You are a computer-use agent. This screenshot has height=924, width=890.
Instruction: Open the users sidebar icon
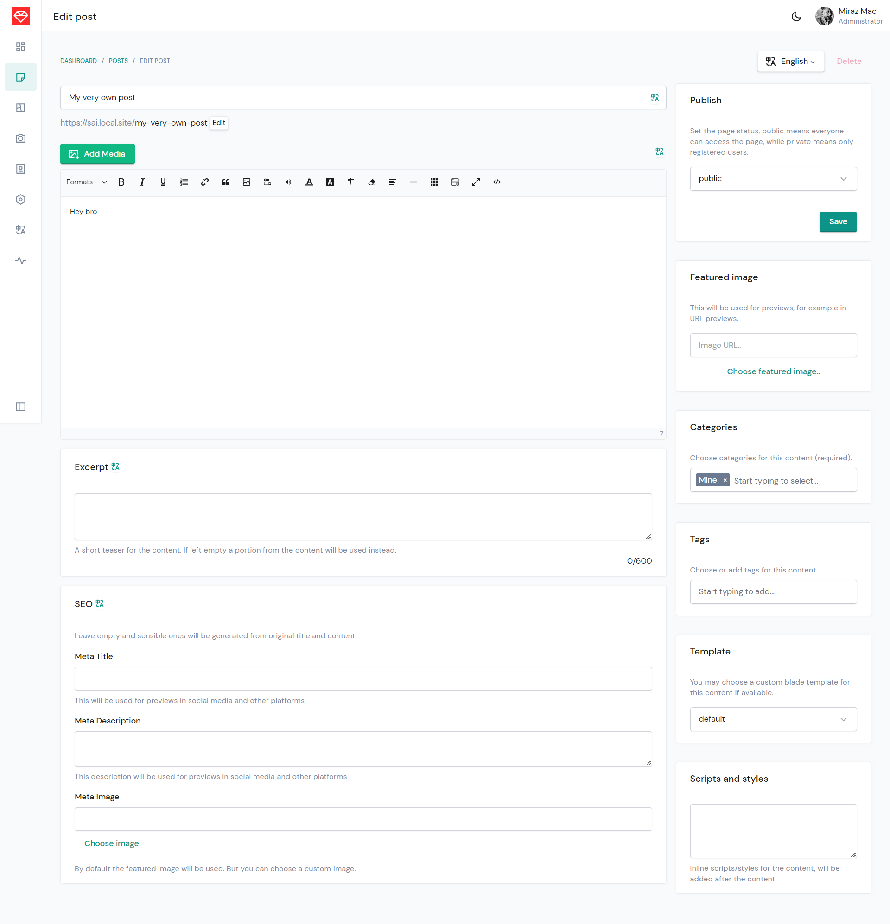(21, 169)
